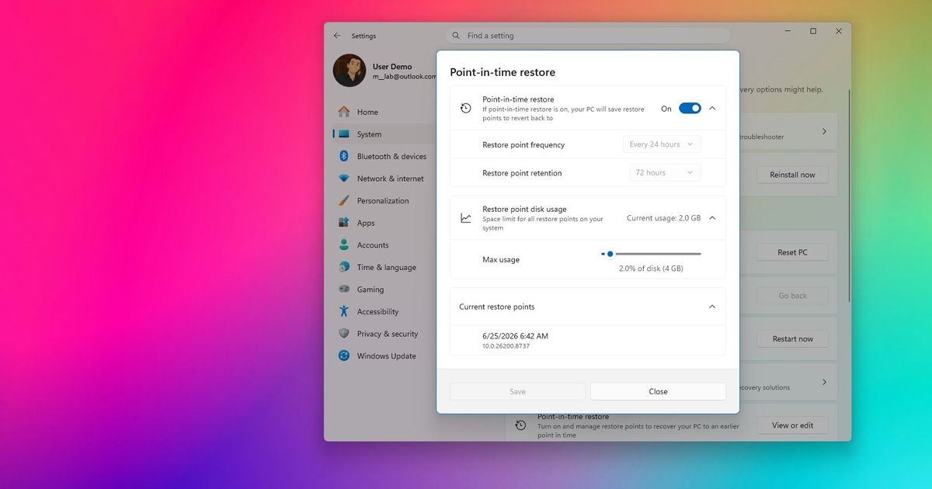Click the Reinstall now button
This screenshot has height=489, width=932.
(x=792, y=175)
